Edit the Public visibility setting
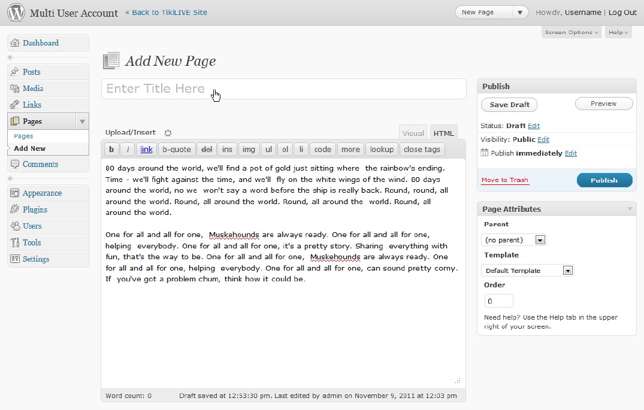The image size is (644, 410). [x=543, y=139]
